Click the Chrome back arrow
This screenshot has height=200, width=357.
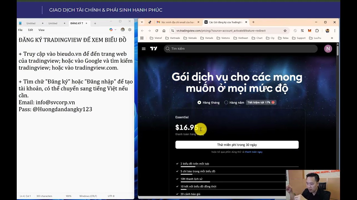point(142,31)
